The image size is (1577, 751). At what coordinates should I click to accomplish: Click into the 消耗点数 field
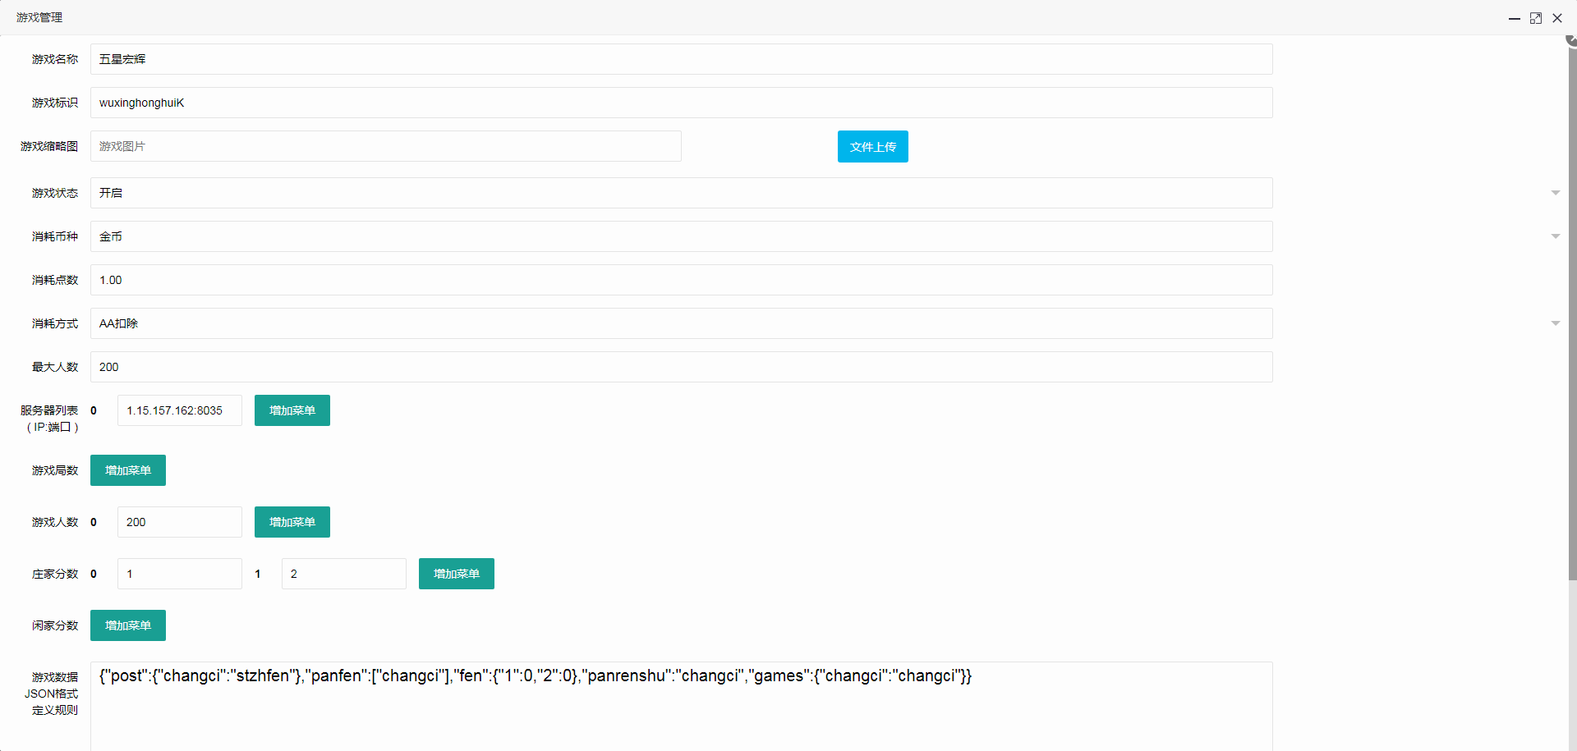pos(681,280)
